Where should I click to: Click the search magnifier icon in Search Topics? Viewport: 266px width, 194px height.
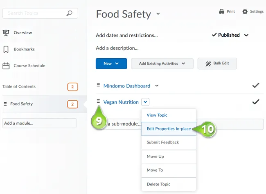[69, 13]
